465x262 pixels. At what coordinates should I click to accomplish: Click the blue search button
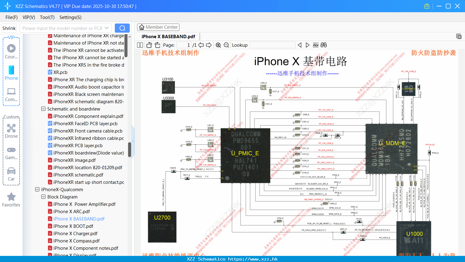pyautogui.click(x=122, y=28)
